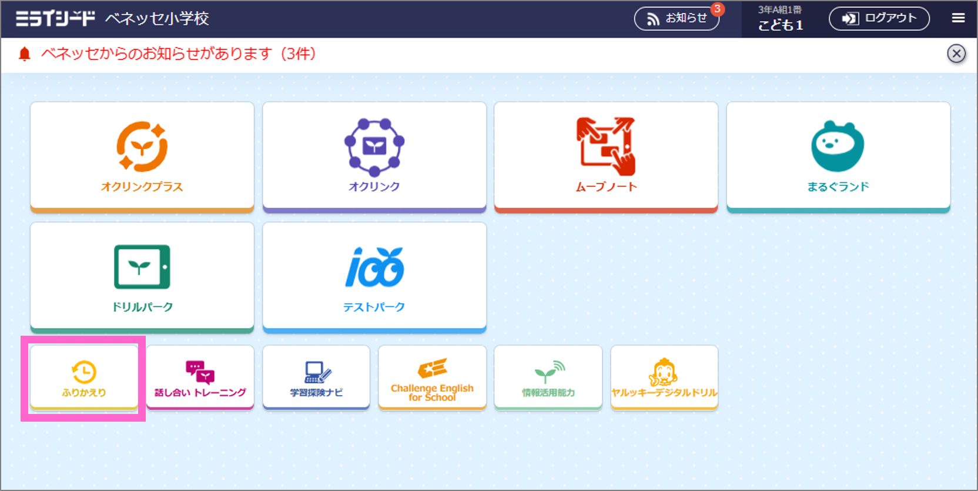Open the ふりかえり clock tile
The width and height of the screenshot is (978, 491).
[x=84, y=378]
